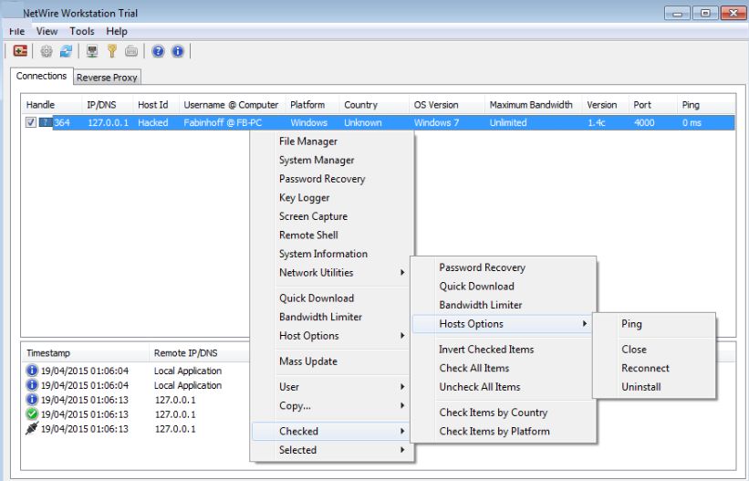Sort by the OS Version column header

tap(447, 105)
